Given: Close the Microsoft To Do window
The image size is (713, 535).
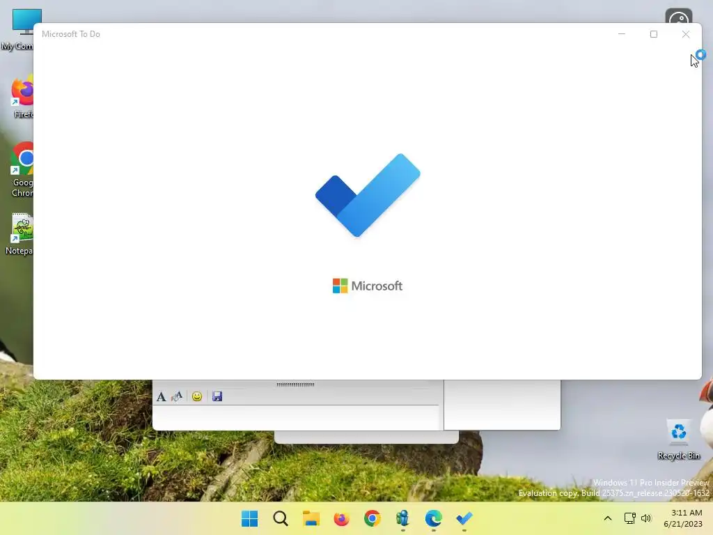Looking at the screenshot, I should (x=686, y=34).
